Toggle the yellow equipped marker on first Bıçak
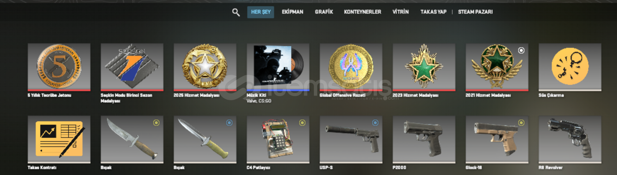 point(156,123)
